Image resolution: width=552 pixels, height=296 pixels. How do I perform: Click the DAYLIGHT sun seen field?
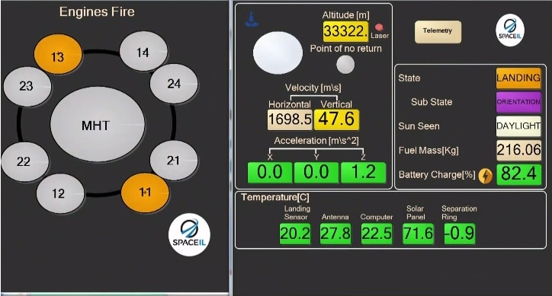[518, 126]
